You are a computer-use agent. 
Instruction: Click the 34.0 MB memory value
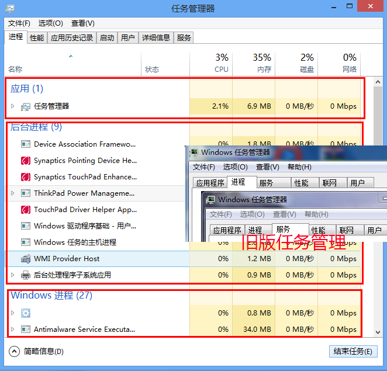[257, 330]
